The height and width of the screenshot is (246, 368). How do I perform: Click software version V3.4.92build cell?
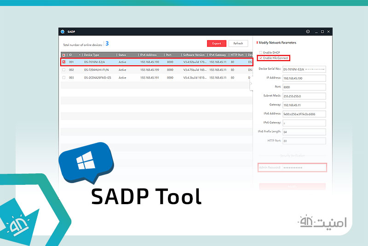[195, 62]
